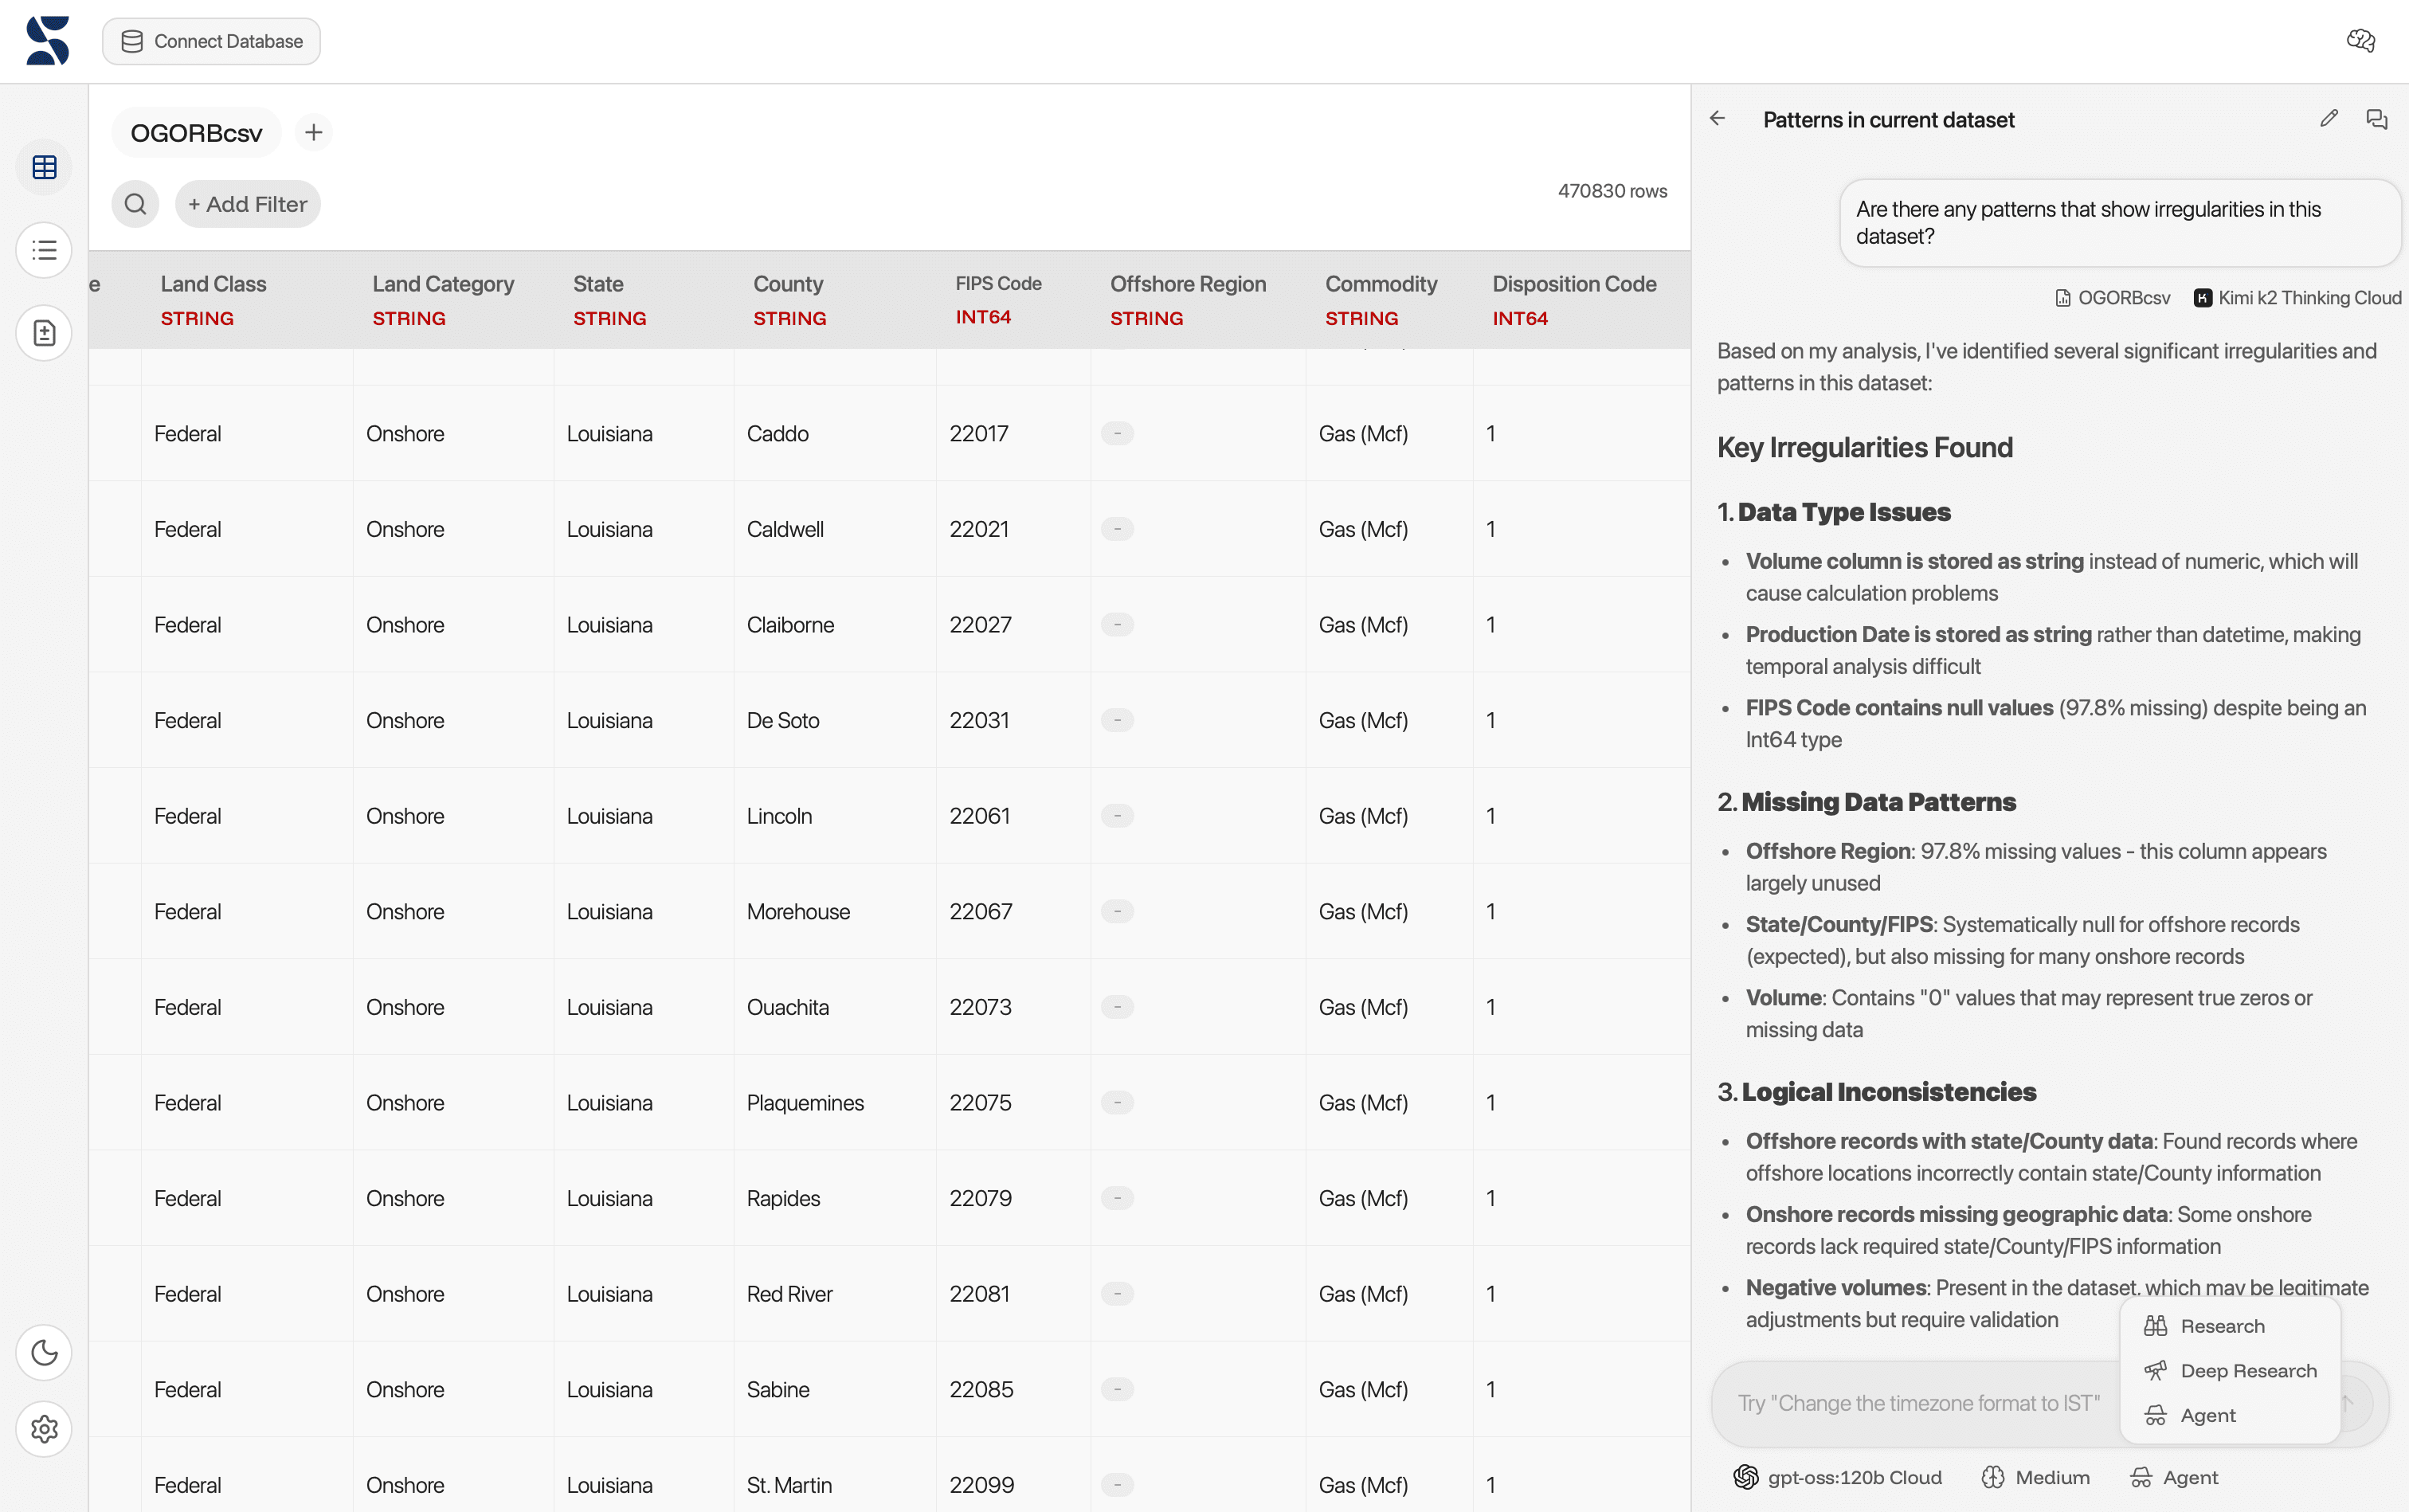Select Research from mode menu
The height and width of the screenshot is (1512, 2409).
point(2221,1326)
